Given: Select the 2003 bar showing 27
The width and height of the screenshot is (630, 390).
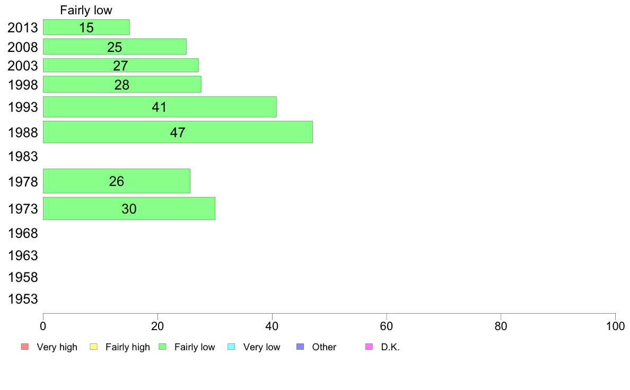Looking at the screenshot, I should [x=121, y=66].
